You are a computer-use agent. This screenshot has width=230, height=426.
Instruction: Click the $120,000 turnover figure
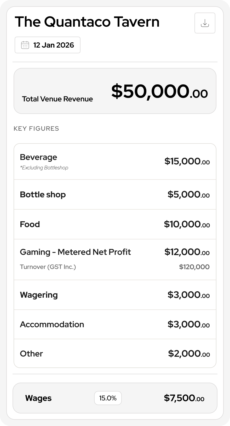pos(194,267)
